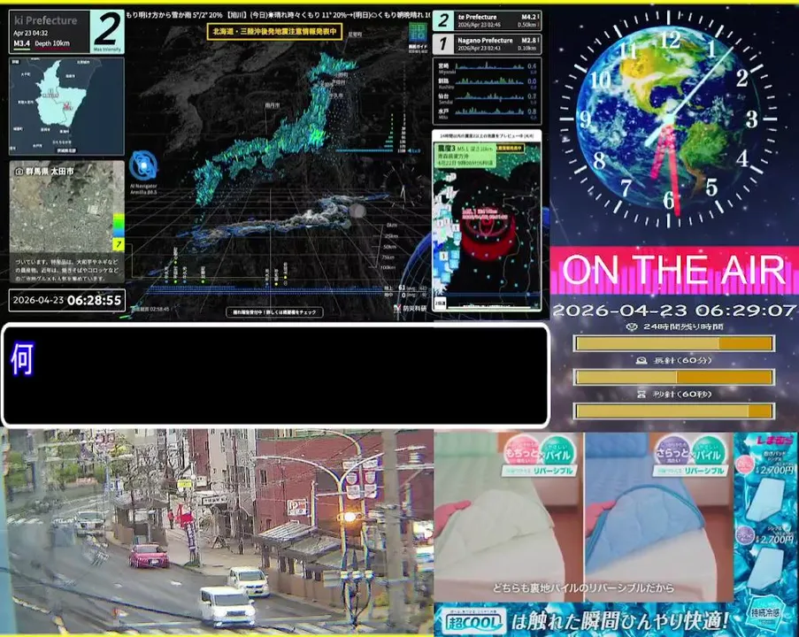Click the intensity 1 badge on the Nagano row
Viewport: 799px width, 637px height.
tap(443, 44)
